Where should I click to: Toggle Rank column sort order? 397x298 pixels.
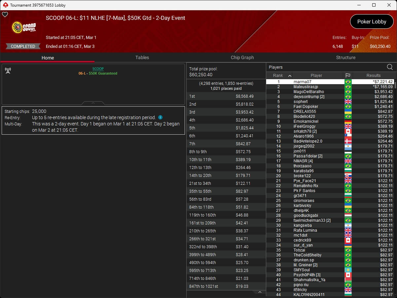point(280,76)
